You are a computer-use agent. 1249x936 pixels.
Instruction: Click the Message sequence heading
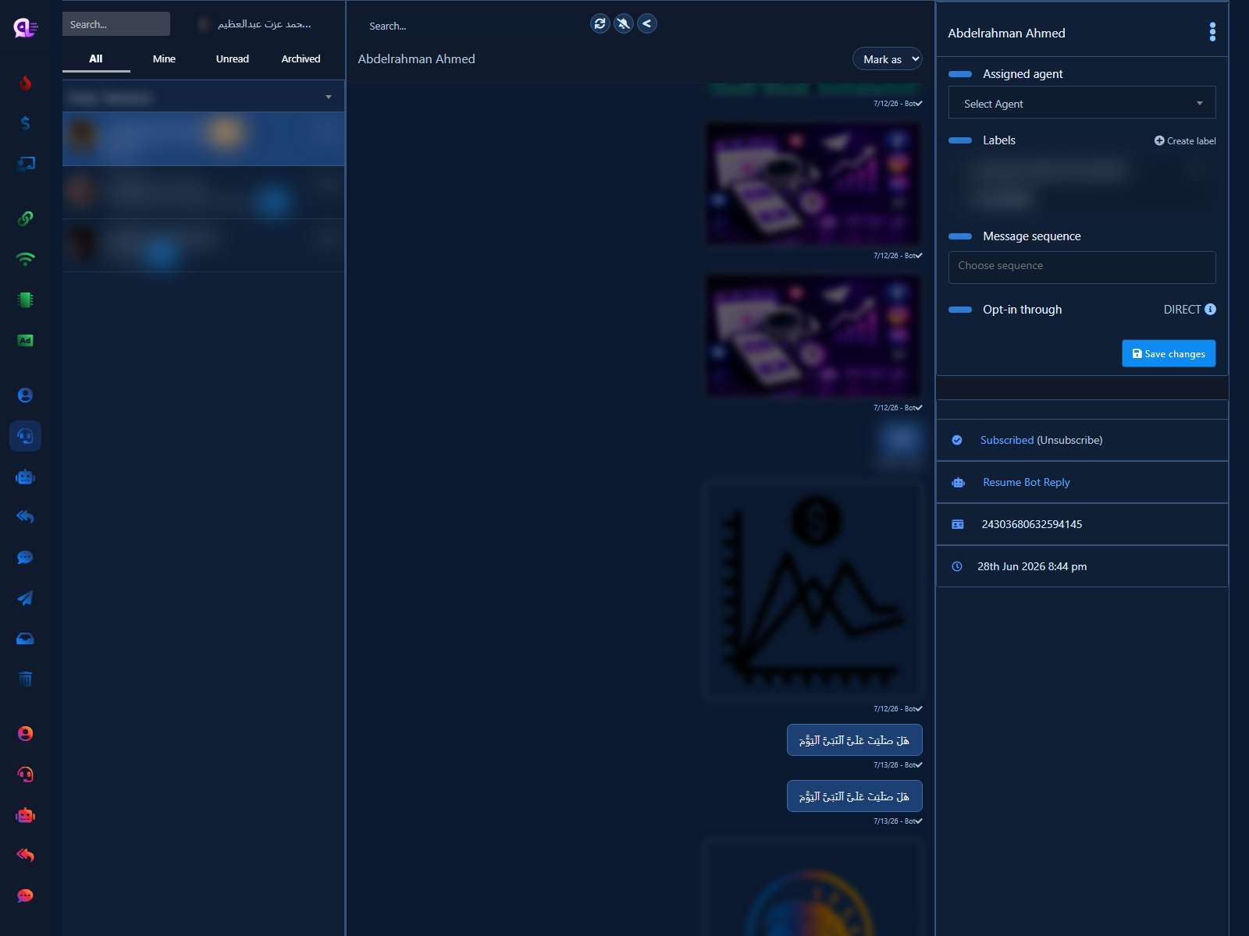[1032, 236]
